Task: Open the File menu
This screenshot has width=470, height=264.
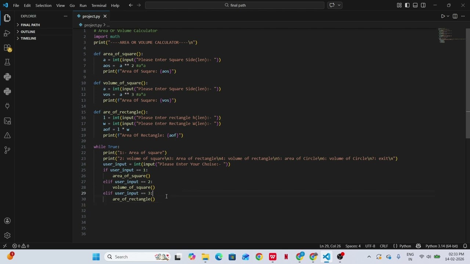Action: coord(16,5)
